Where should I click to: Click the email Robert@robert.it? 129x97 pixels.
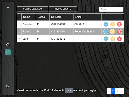click(x=84, y=32)
